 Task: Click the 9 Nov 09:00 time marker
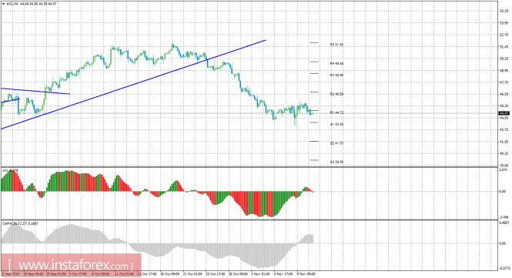[306, 273]
